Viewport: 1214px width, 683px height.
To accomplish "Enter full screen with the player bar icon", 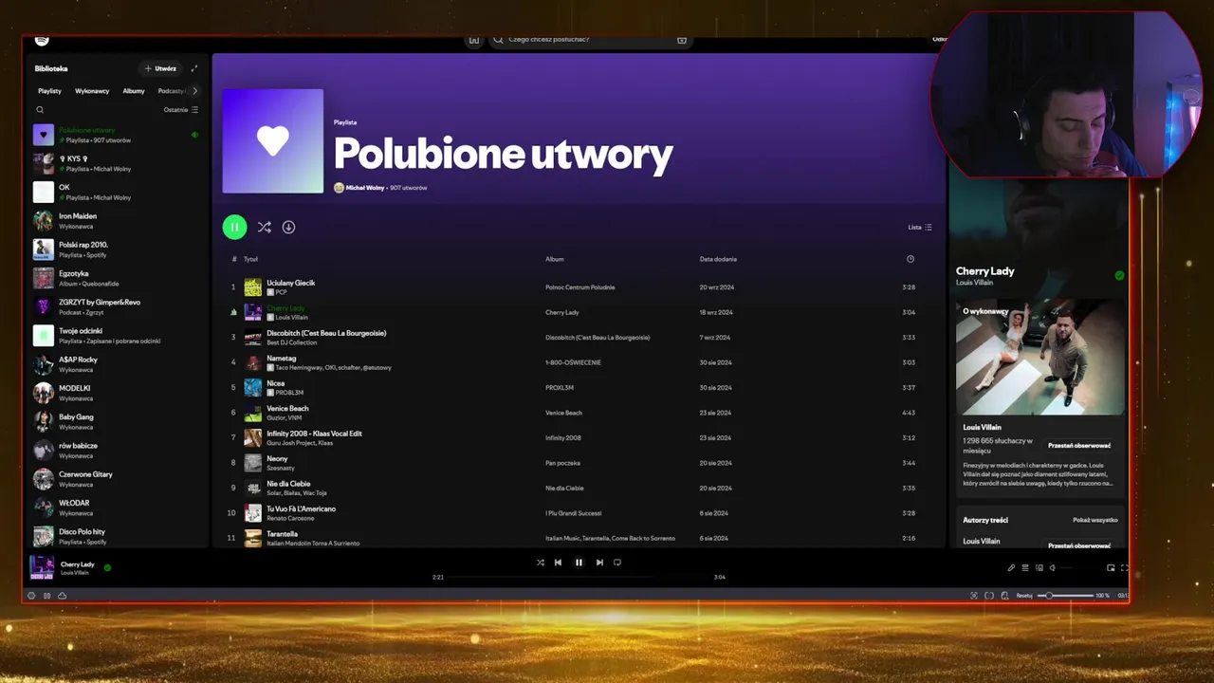I will pyautogui.click(x=1124, y=568).
